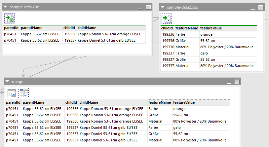Select featureValue column header in merge
This screenshot has height=147, width=269.
[x=201, y=103]
